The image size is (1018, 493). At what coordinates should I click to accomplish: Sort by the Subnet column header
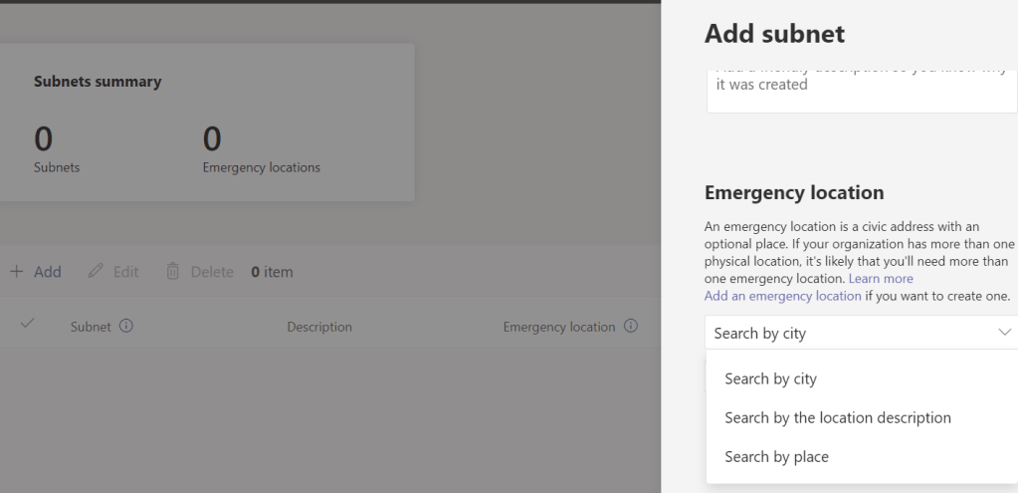[90, 327]
